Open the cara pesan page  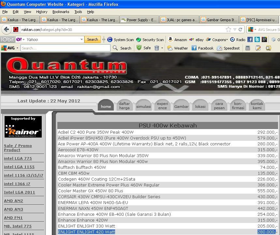(219, 105)
